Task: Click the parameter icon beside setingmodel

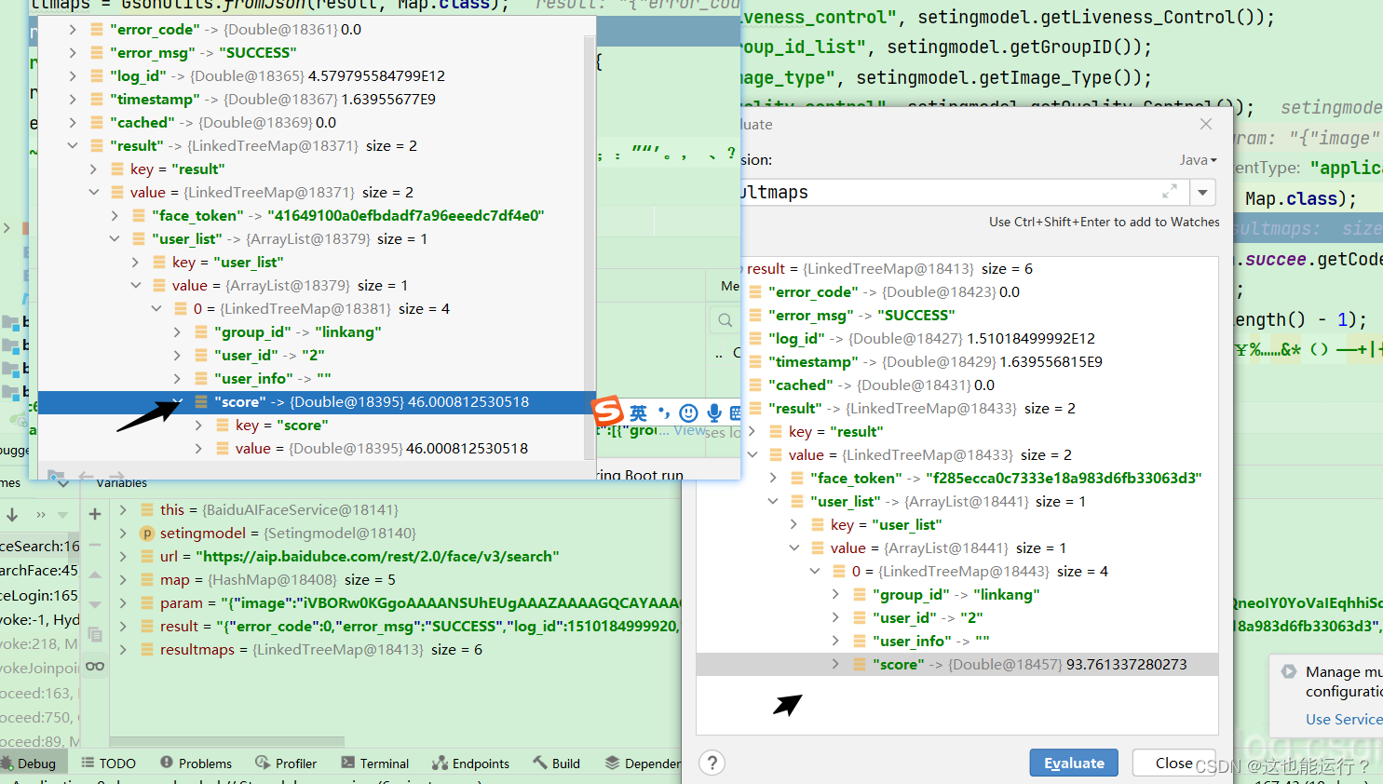Action: coord(147,534)
